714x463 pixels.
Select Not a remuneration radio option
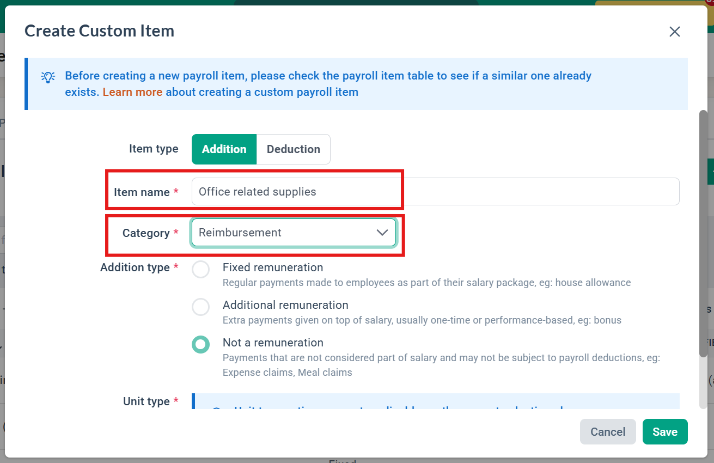(201, 344)
